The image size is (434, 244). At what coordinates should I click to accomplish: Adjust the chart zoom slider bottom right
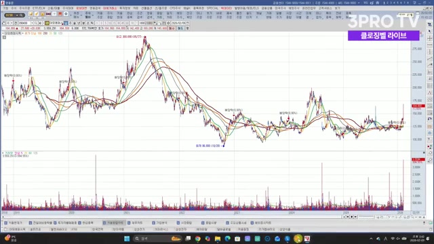[x=366, y=218]
